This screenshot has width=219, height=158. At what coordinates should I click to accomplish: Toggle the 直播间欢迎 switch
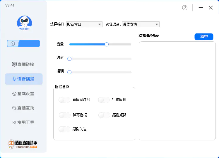(x=64, y=100)
